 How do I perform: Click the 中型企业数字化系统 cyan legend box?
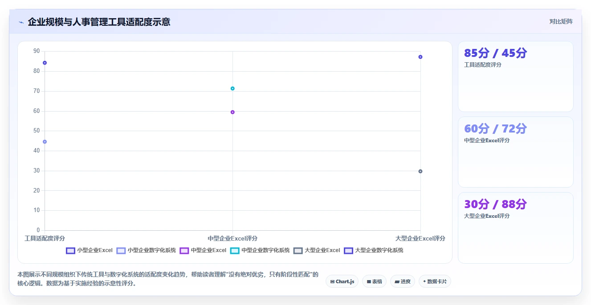pos(235,250)
